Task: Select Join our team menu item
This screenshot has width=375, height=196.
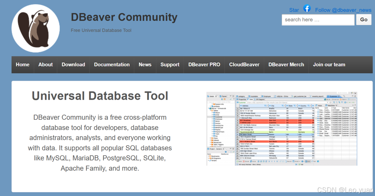Action: [329, 65]
